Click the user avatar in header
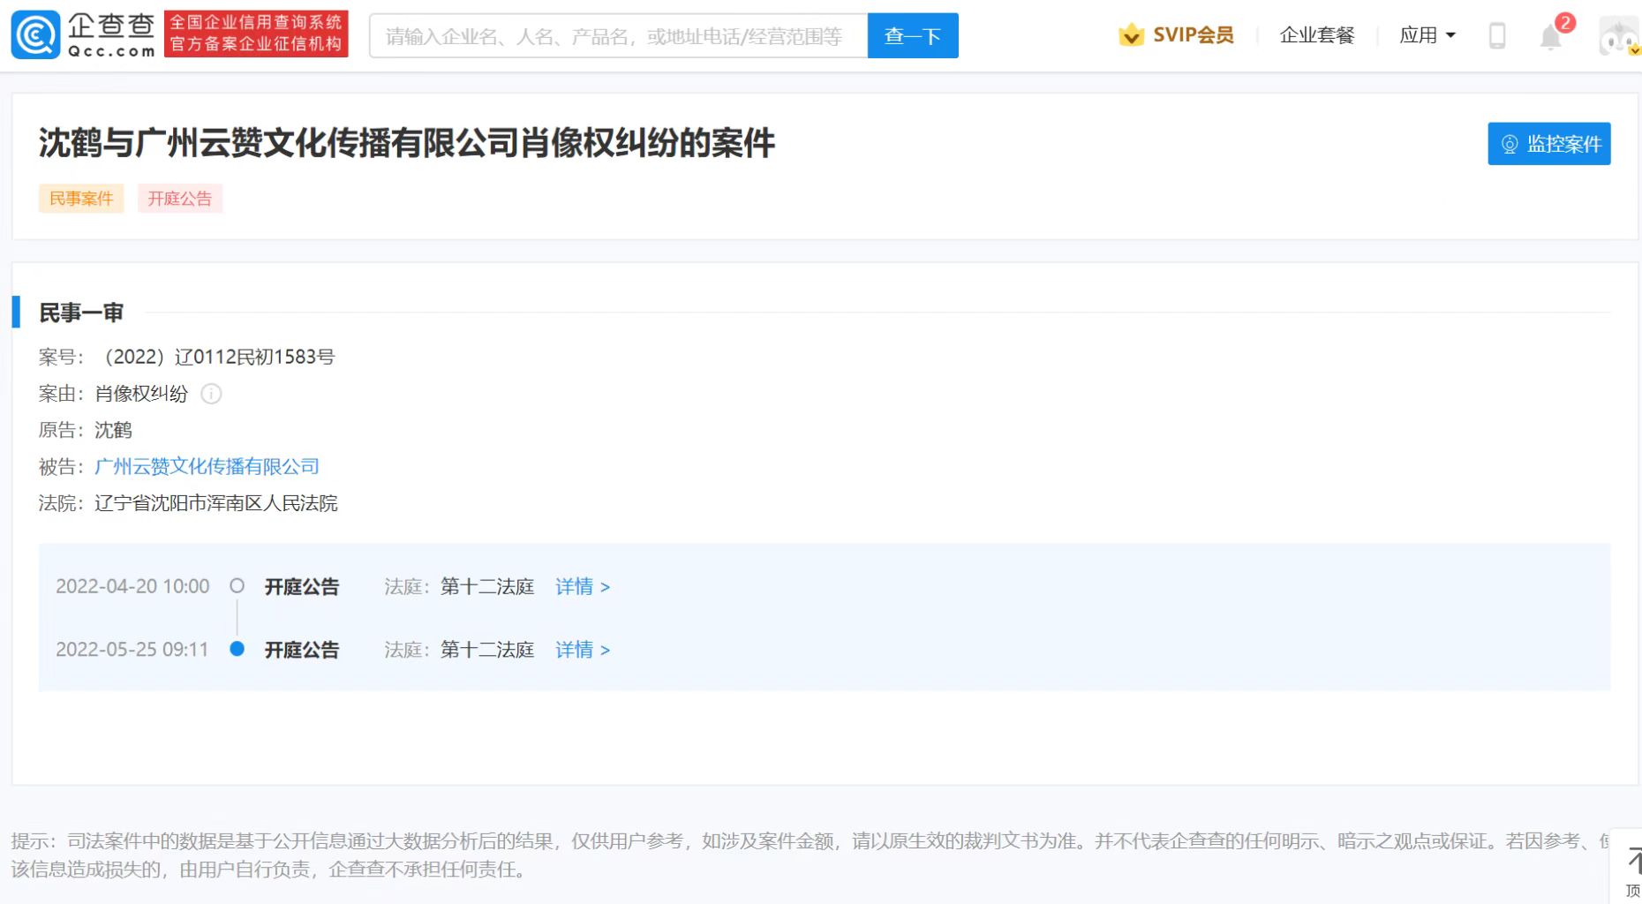The width and height of the screenshot is (1642, 904). [x=1619, y=37]
